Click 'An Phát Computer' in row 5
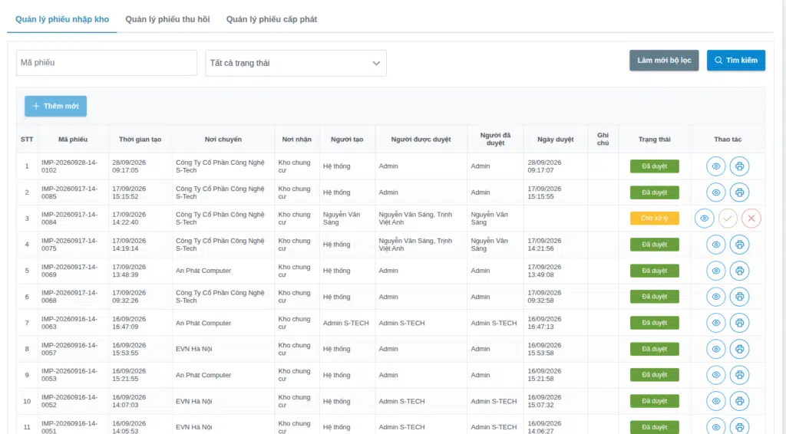 pos(203,271)
